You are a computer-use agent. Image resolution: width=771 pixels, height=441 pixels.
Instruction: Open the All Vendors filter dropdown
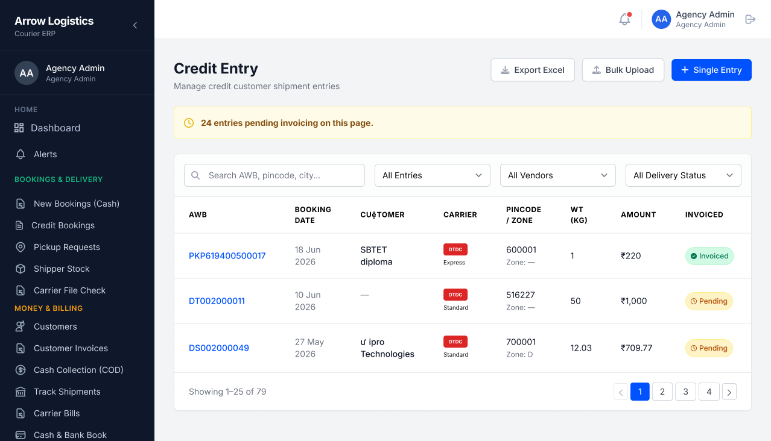[558, 175]
